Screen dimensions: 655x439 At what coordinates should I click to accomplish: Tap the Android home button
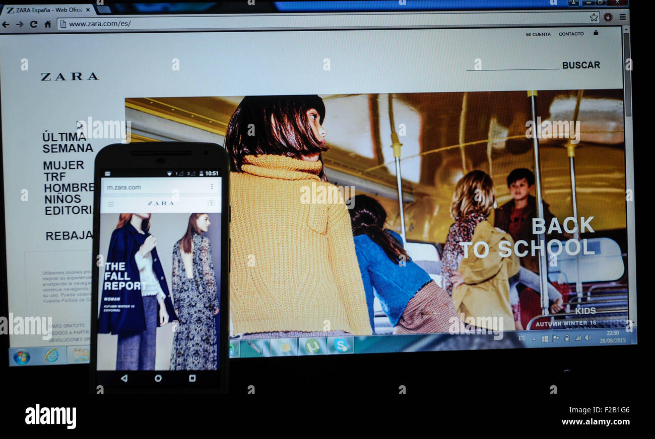pyautogui.click(x=158, y=378)
